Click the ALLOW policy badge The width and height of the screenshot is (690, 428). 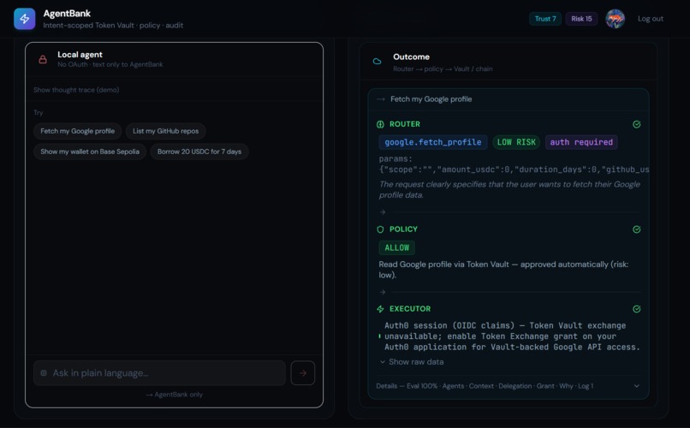[397, 247]
